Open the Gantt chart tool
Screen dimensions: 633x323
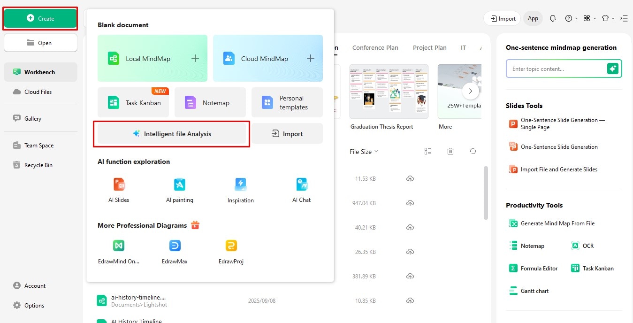(528, 291)
